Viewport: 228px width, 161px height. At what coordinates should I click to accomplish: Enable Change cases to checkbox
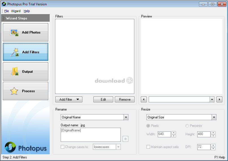pos(63,147)
